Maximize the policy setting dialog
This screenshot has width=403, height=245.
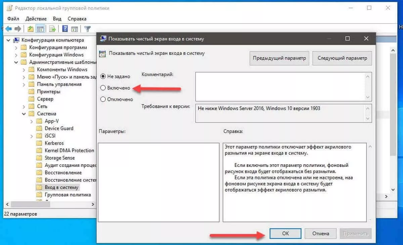click(348, 39)
